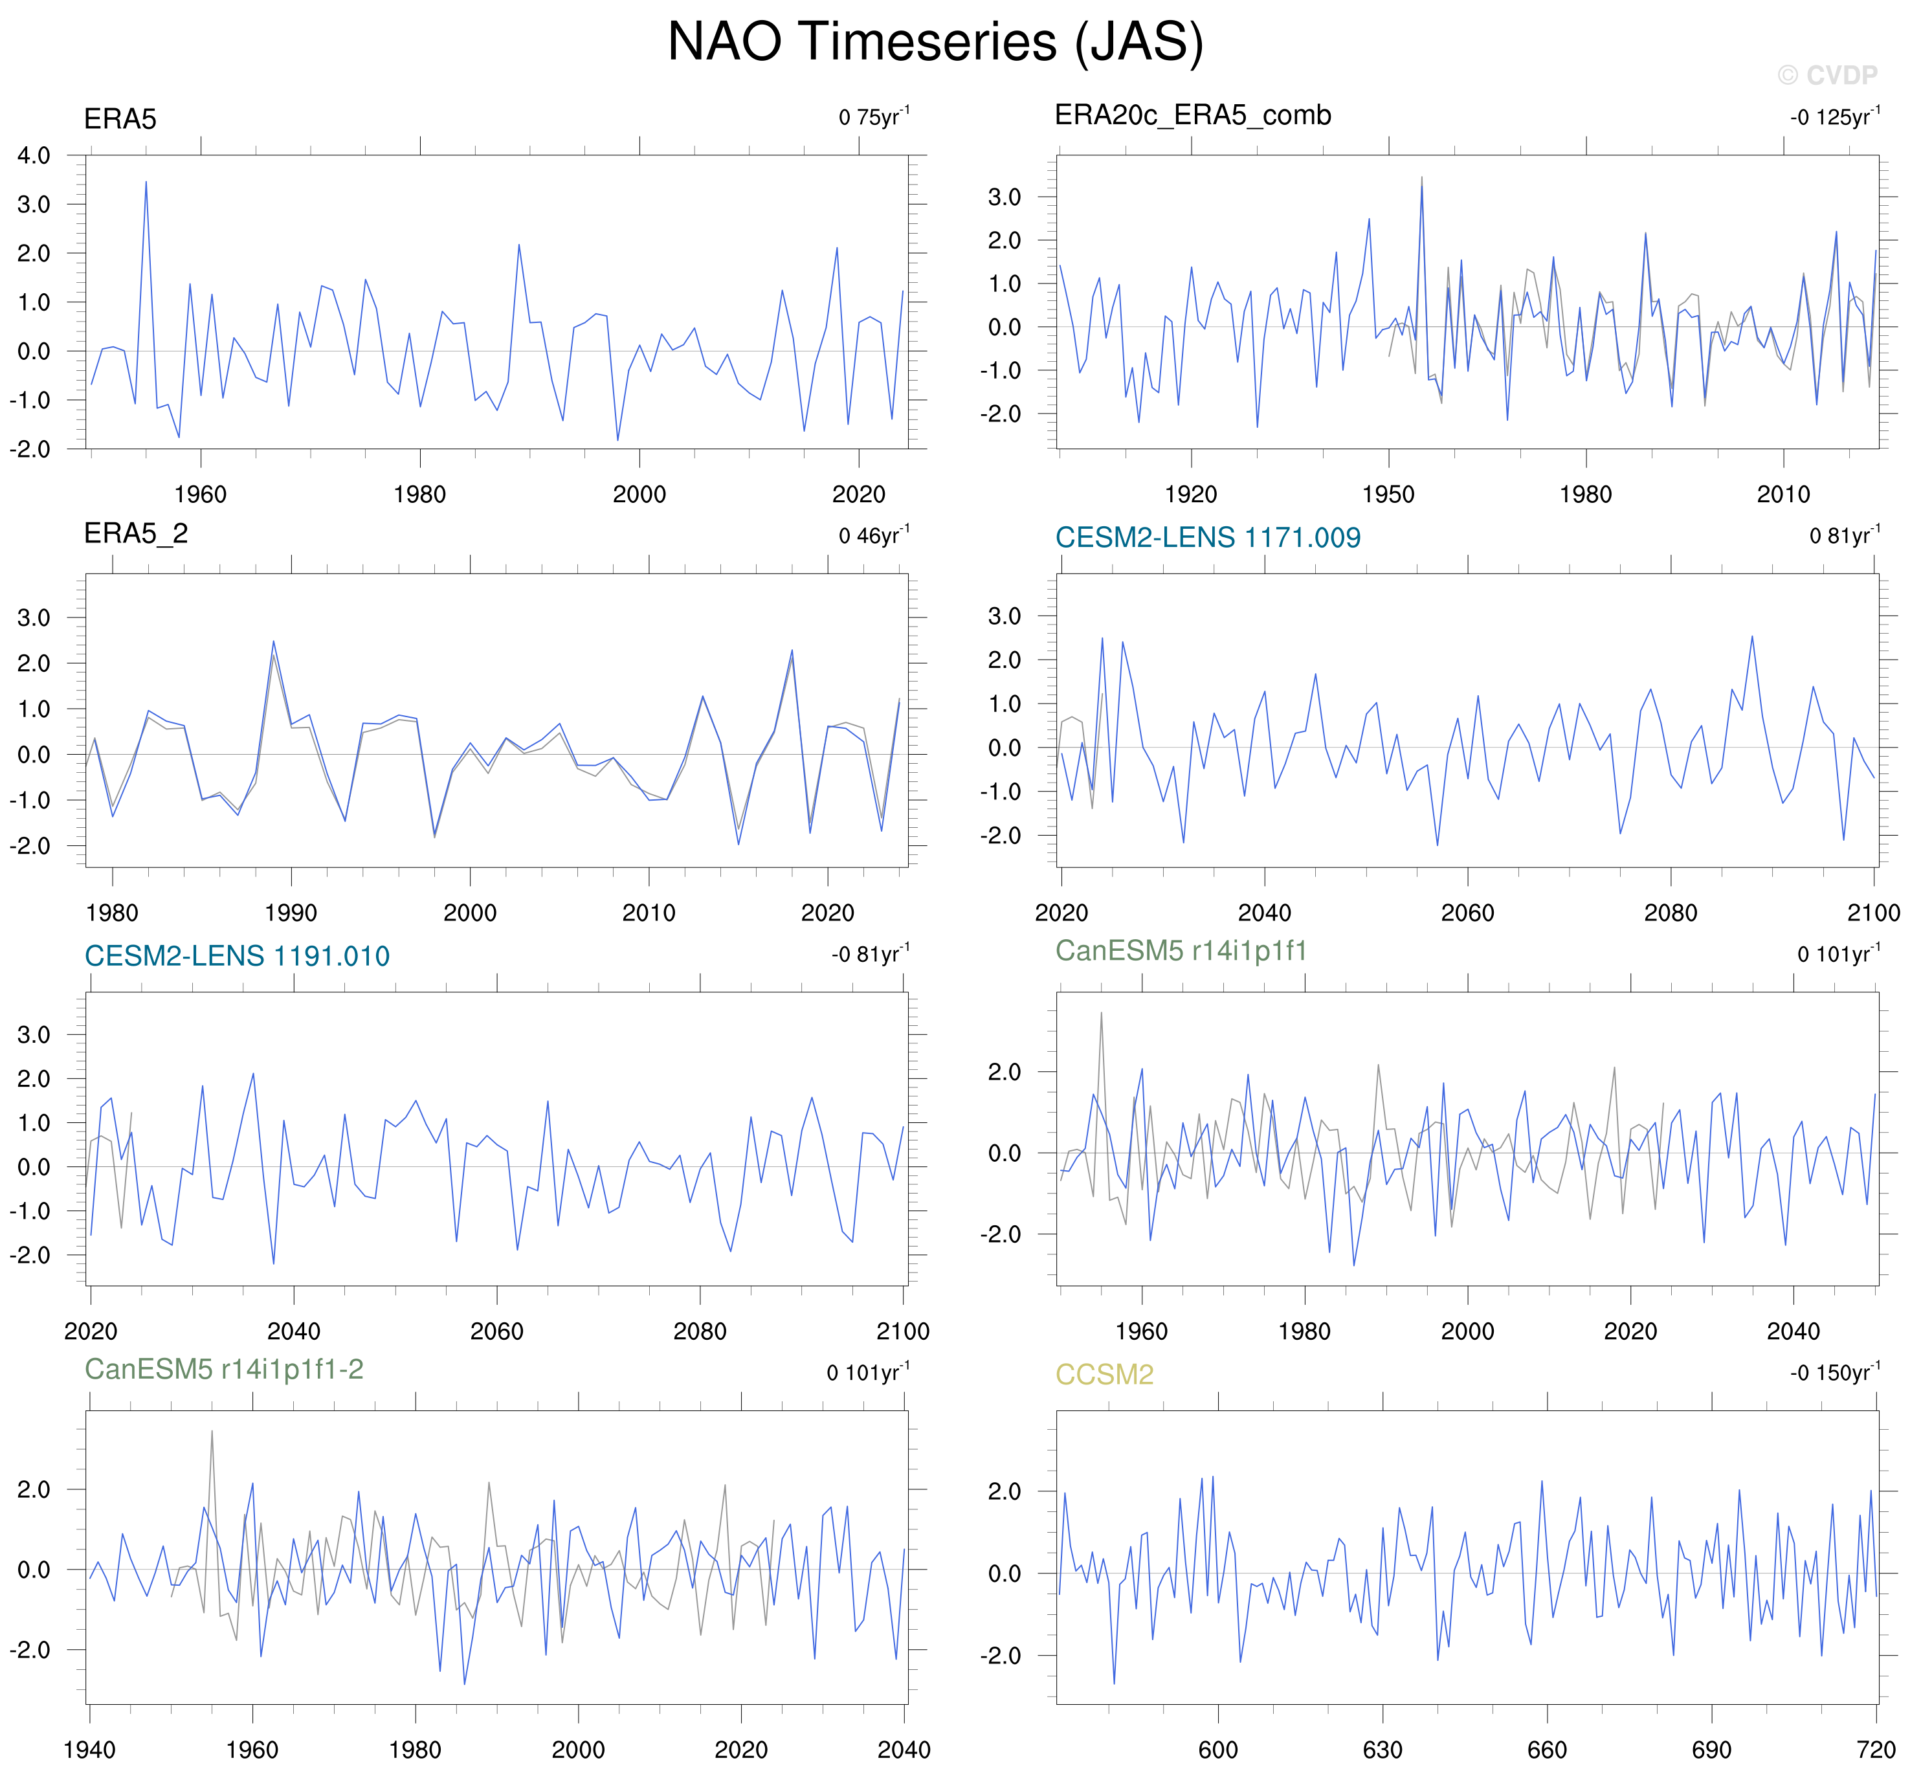1910x1778 pixels.
Task: Click the 4.0 y-axis label in ERA5
Action: 34,155
